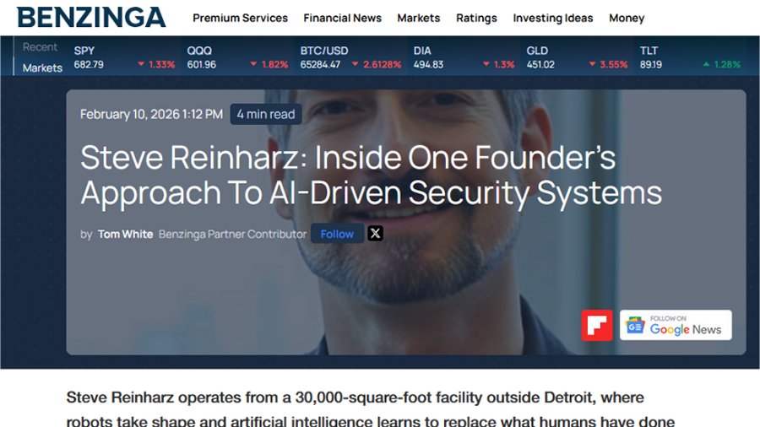Open Tom White author profile link

[125, 235]
